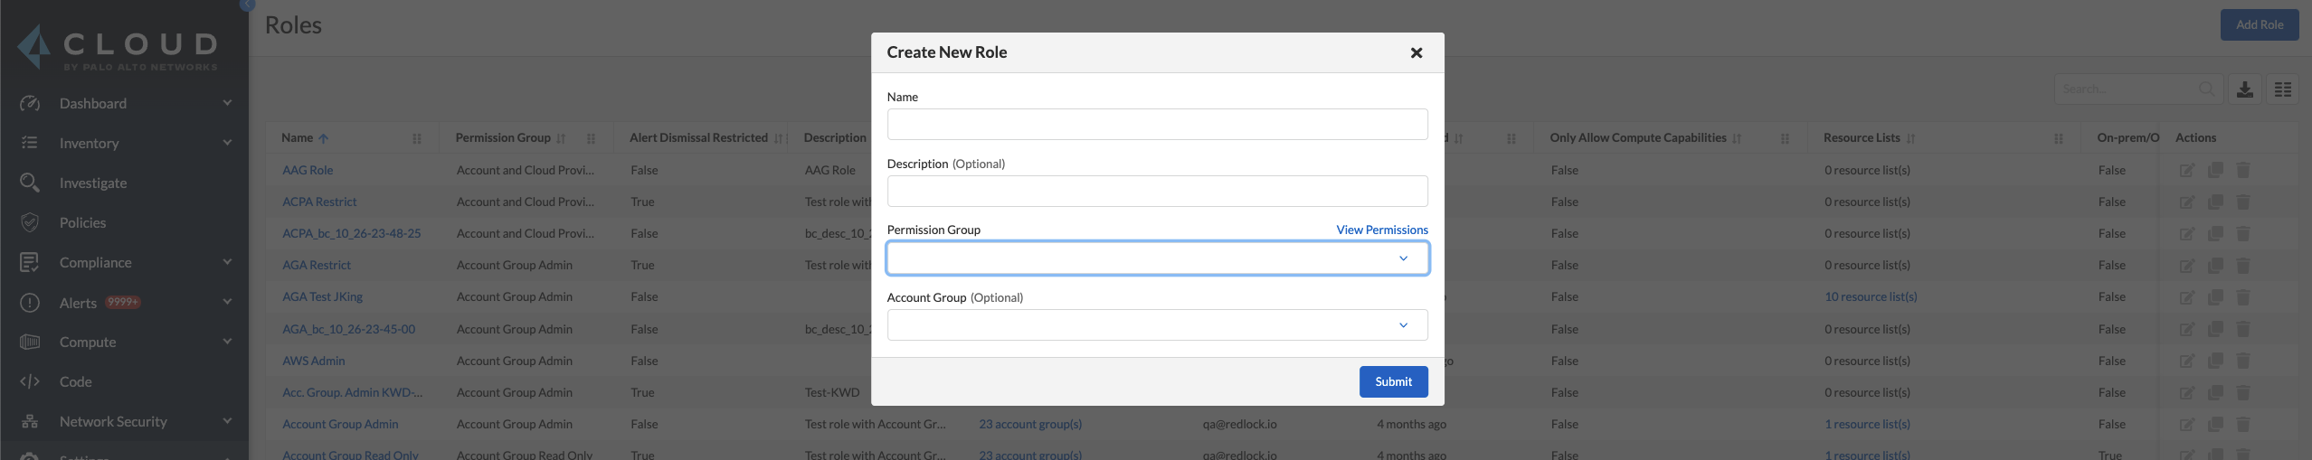Open Policies in the sidebar
Viewport: 2312px width, 460px height.
[82, 223]
